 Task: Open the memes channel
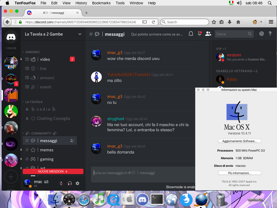[x=50, y=150]
